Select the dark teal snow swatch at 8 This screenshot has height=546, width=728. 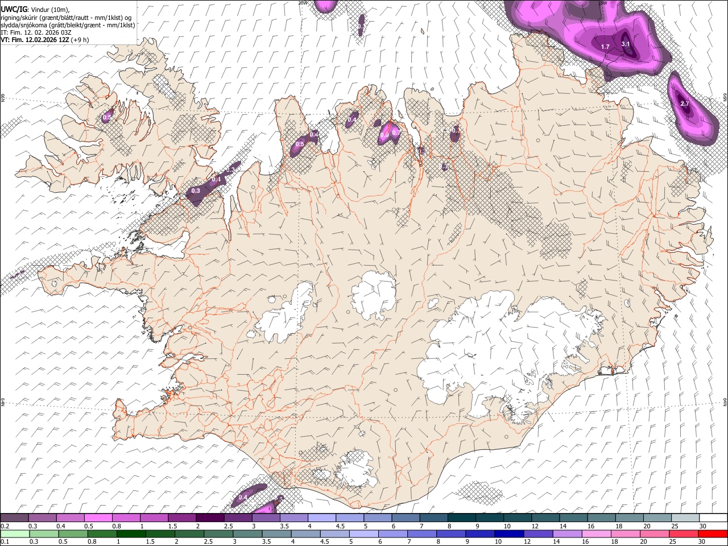pos(461,518)
